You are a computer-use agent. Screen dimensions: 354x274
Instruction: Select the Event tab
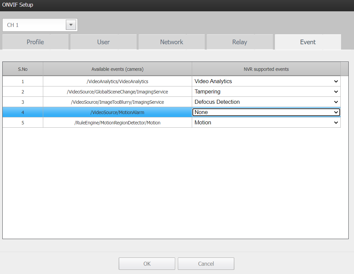click(x=308, y=42)
